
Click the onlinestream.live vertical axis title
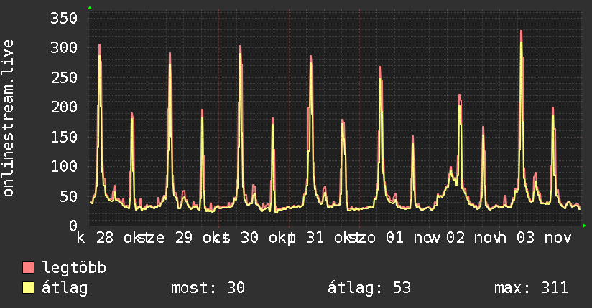pos(8,118)
